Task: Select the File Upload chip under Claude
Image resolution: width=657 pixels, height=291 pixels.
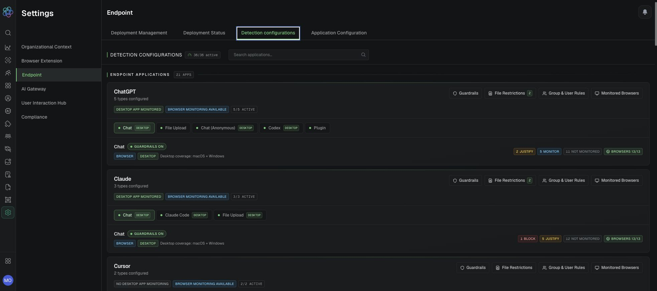Action: 240,215
